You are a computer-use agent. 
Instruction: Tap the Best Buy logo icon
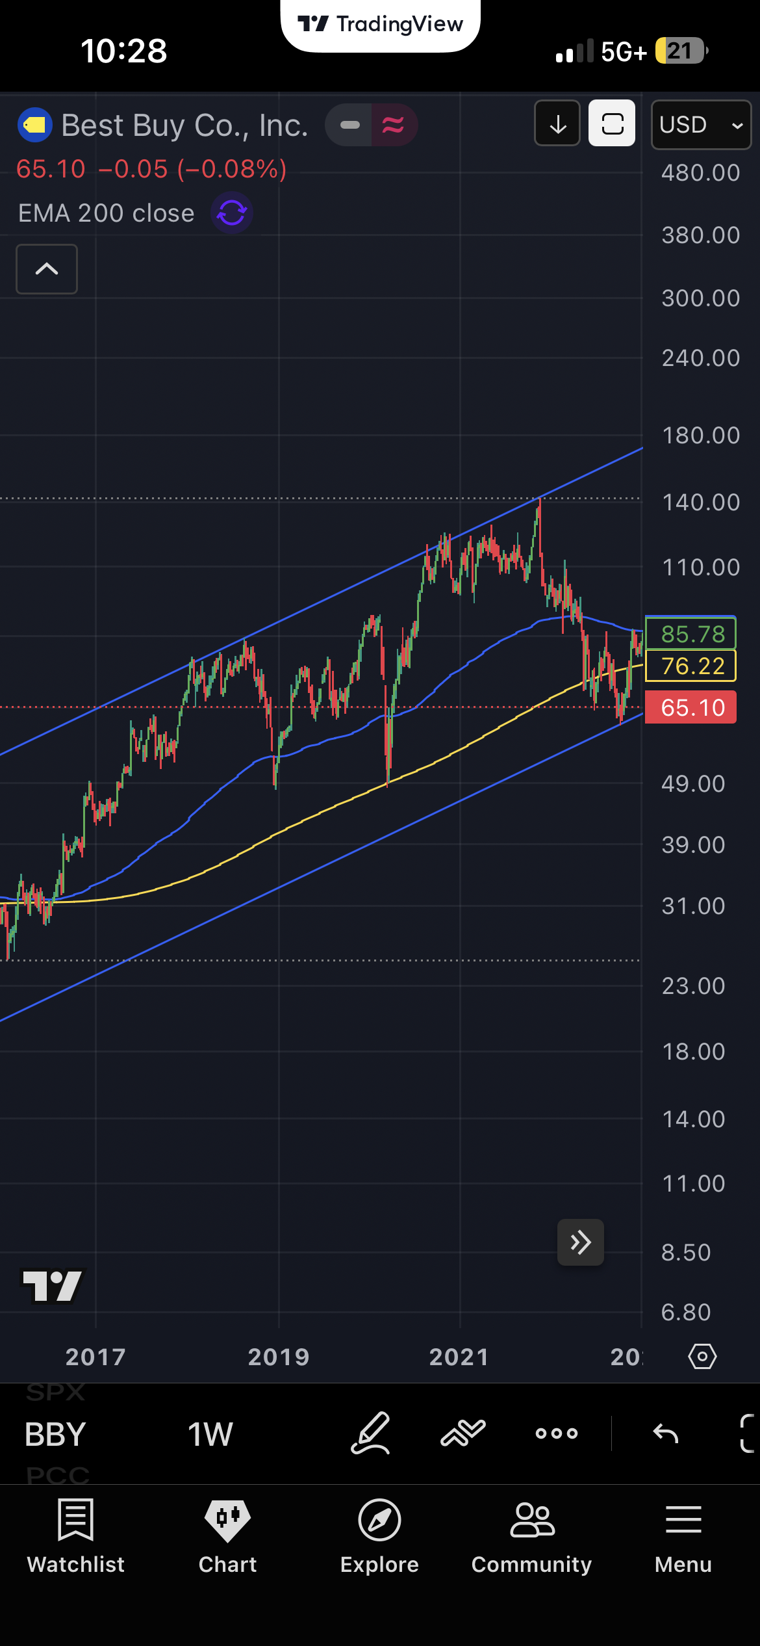click(35, 125)
